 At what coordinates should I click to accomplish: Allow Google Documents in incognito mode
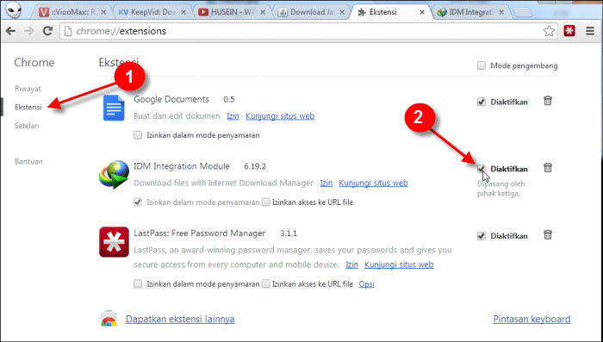[x=138, y=135]
